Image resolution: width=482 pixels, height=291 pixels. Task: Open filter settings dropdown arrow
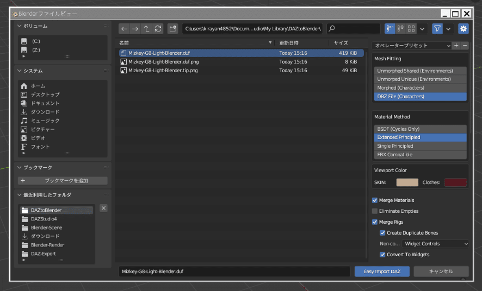[x=448, y=29]
